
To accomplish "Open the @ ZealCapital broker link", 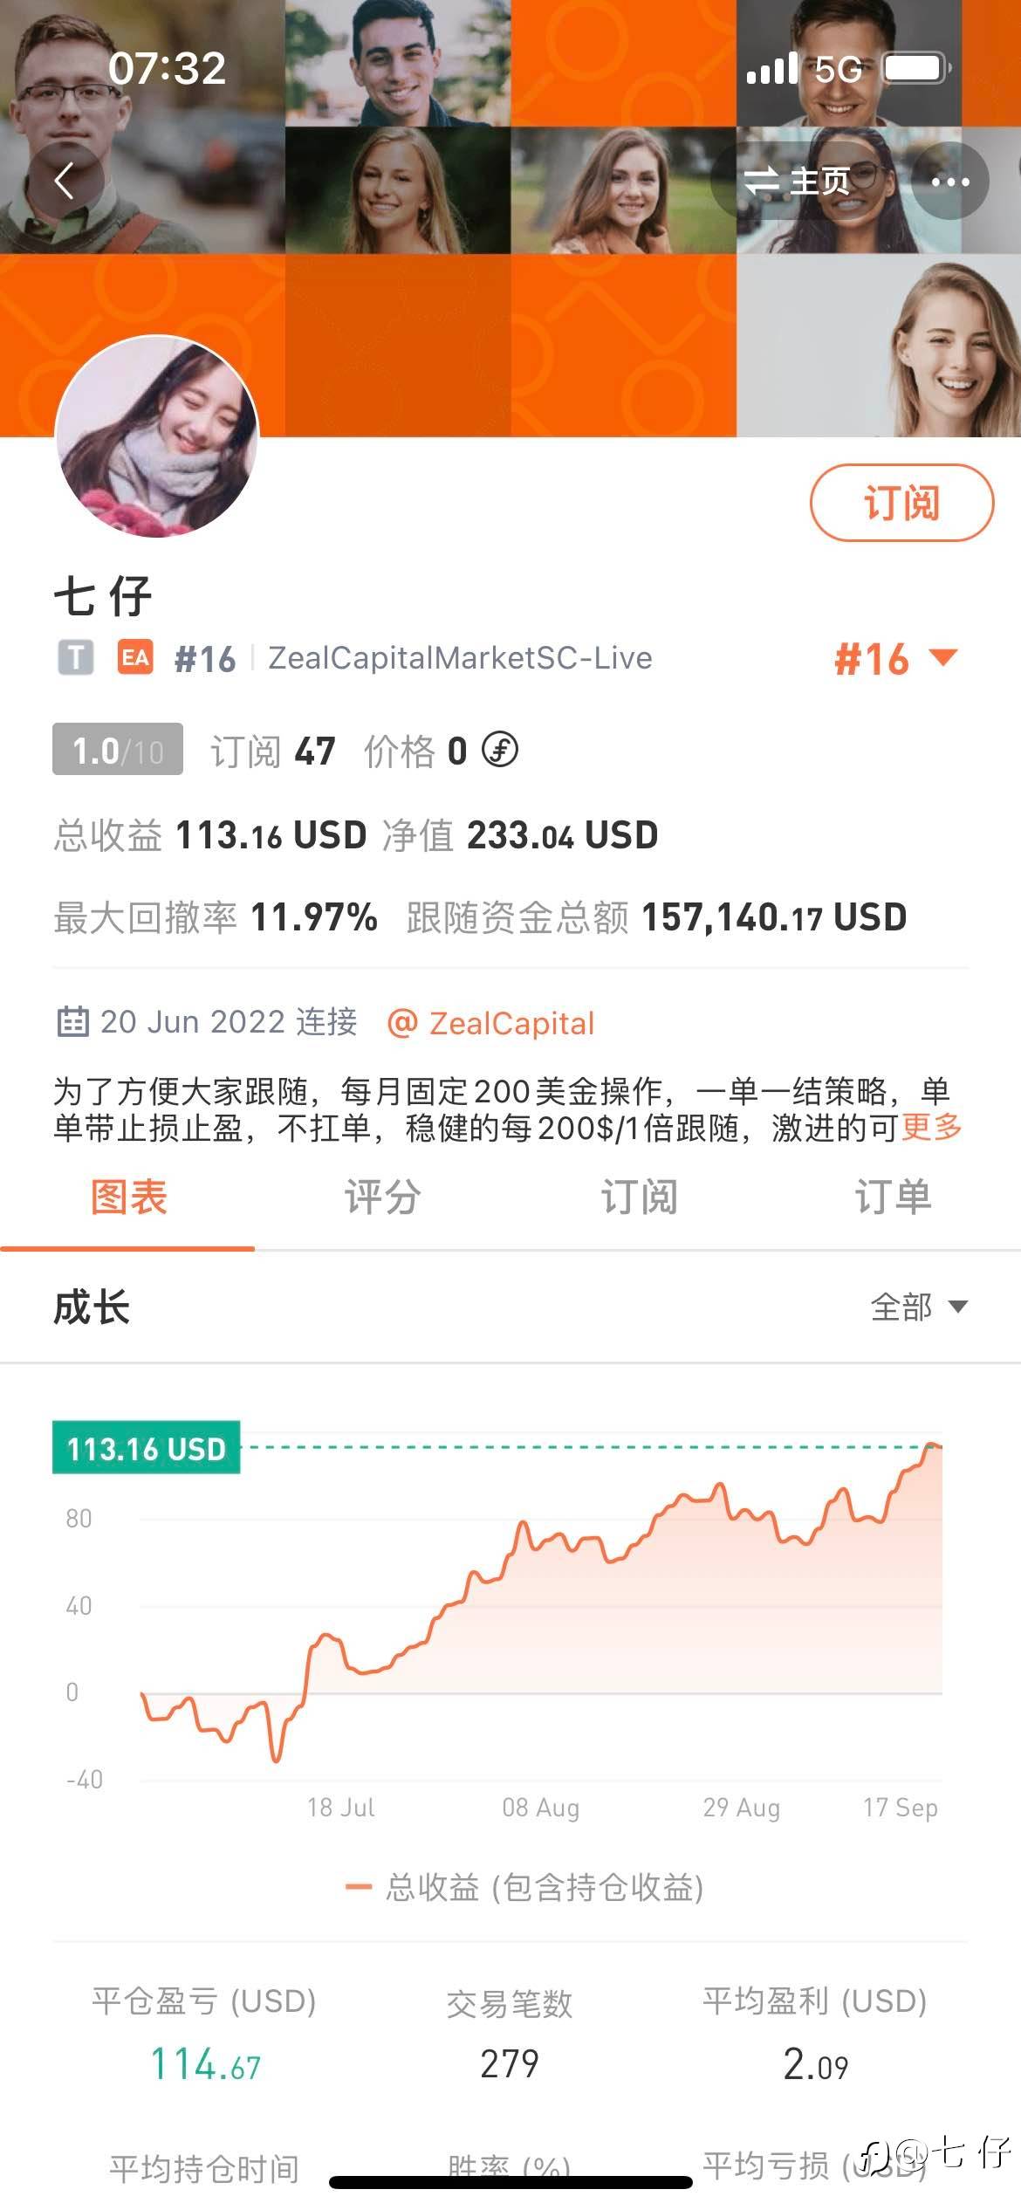I will [x=491, y=1023].
